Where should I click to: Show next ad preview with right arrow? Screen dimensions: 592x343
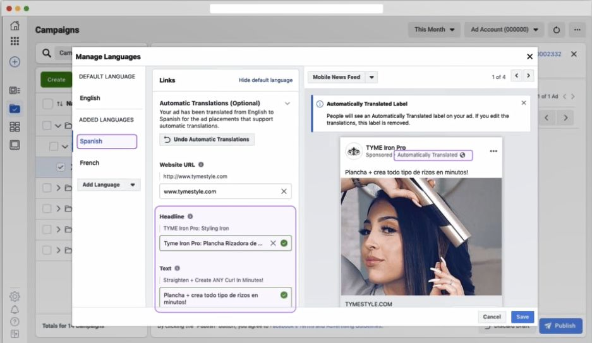click(x=529, y=76)
